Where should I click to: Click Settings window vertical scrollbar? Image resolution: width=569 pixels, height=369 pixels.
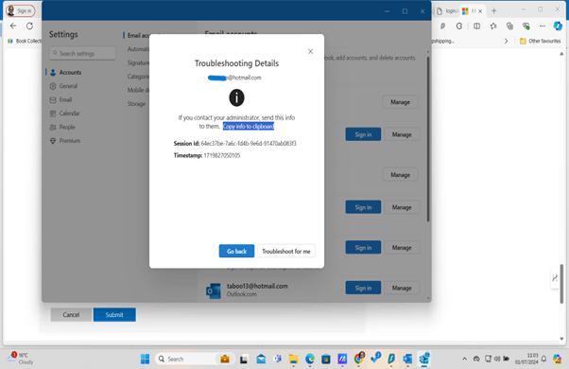(428, 138)
